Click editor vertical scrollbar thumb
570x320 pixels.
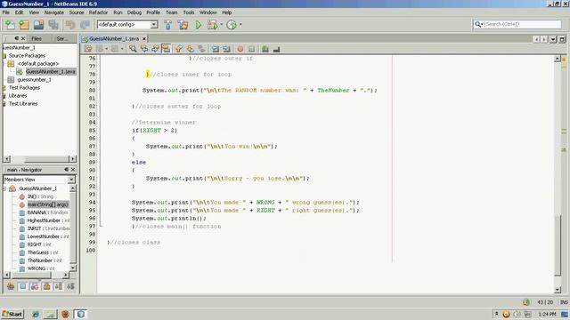[558, 245]
